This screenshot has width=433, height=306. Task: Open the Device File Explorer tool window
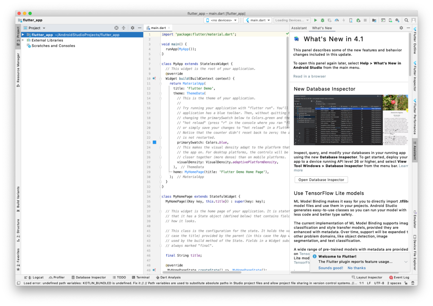(415, 253)
